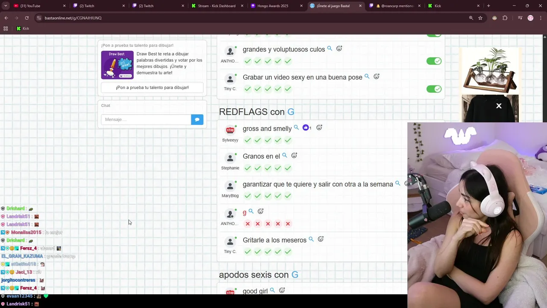Click MaryBlog's player avatar
The height and width of the screenshot is (308, 547).
(230, 186)
